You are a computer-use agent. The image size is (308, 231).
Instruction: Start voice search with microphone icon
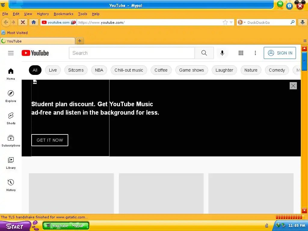[222, 53]
